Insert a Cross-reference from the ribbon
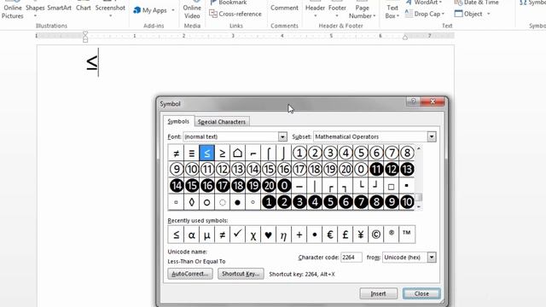546x307 pixels. [x=235, y=14]
